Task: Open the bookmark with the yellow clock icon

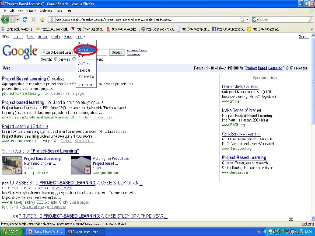Action: tap(263, 29)
